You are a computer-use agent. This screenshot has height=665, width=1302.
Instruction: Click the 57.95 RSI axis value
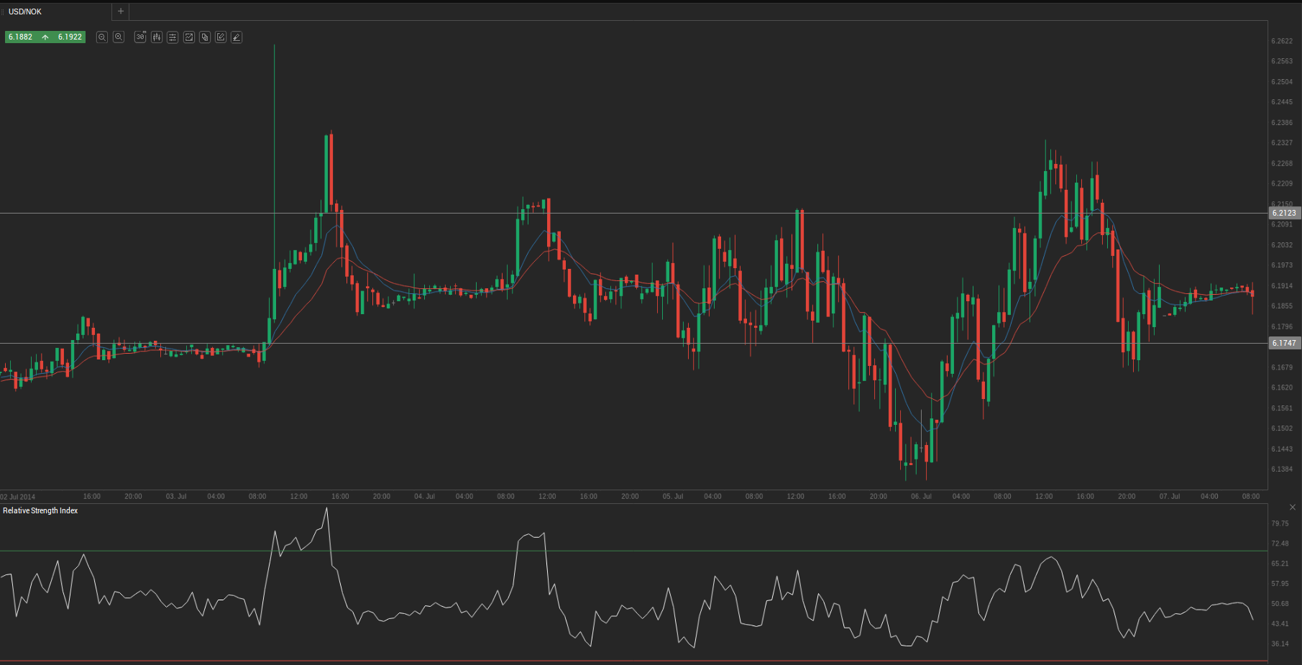click(1280, 584)
